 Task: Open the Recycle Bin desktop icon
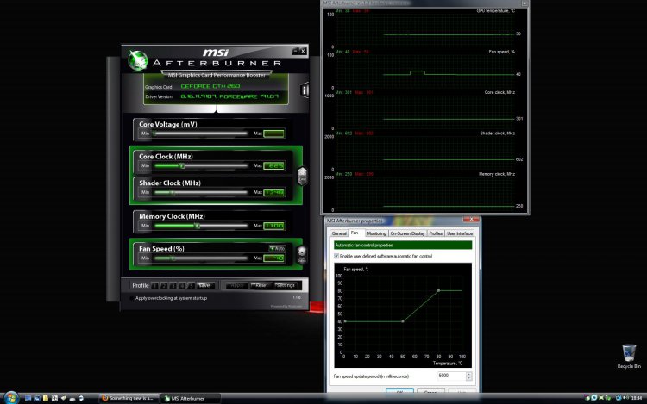click(629, 357)
